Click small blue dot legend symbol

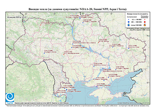pos(129,20)
